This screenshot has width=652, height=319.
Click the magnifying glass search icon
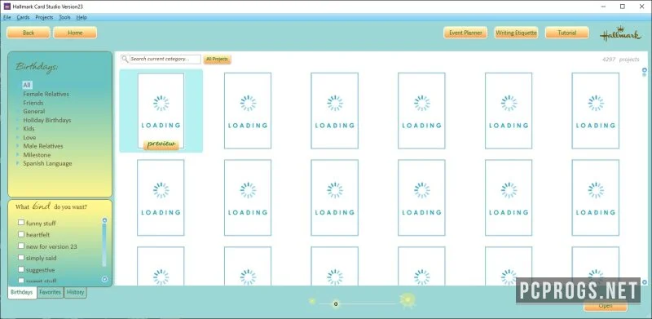pyautogui.click(x=125, y=59)
